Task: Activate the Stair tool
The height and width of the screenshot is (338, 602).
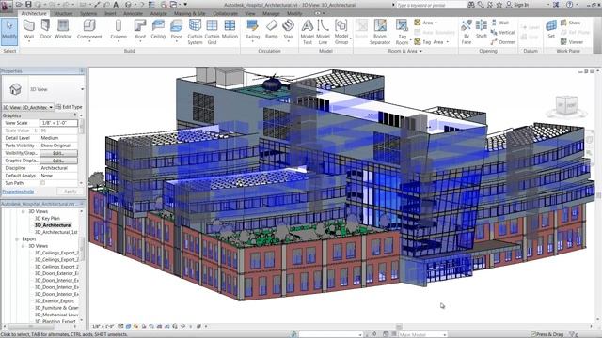Action: tap(289, 30)
